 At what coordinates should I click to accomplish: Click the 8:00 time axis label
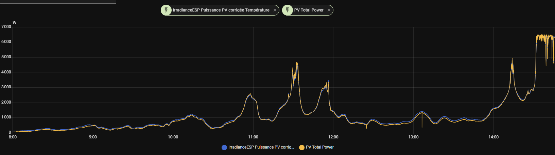(13, 137)
